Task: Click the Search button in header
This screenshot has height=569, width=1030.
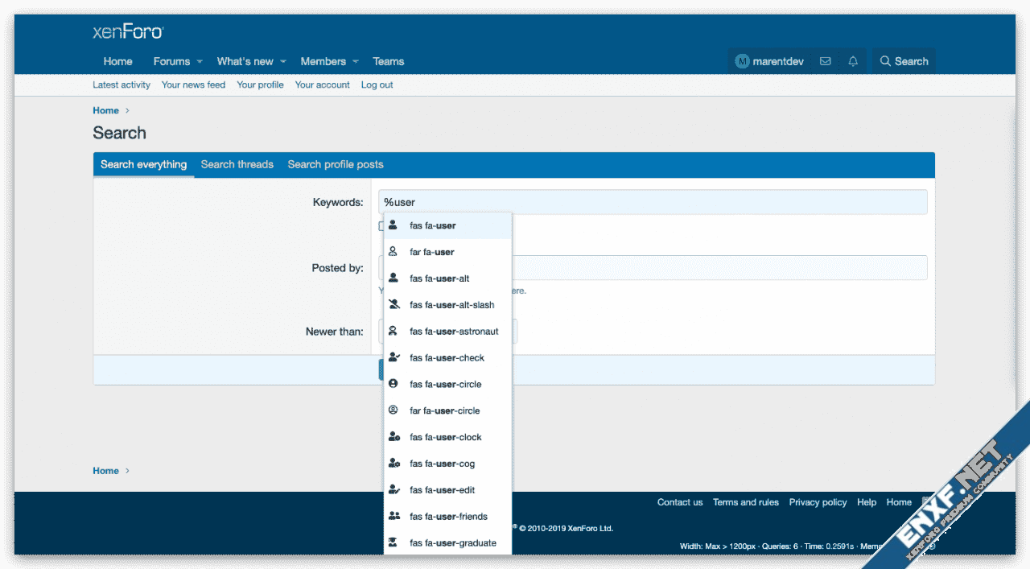Action: click(904, 61)
